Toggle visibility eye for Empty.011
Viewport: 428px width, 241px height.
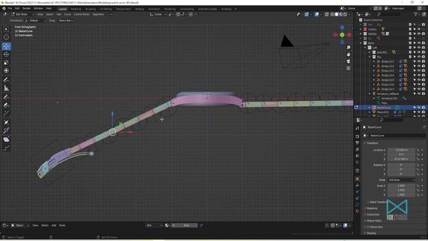(x=419, y=62)
